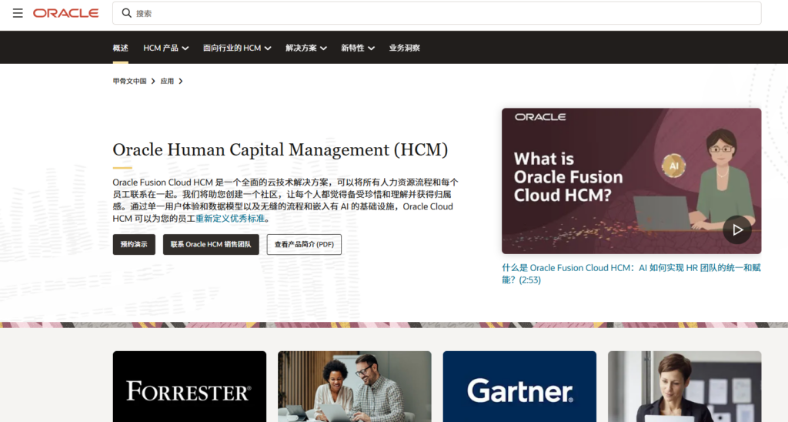Open the card showing woman in dark blazer
The image size is (788, 422).
pos(684,387)
